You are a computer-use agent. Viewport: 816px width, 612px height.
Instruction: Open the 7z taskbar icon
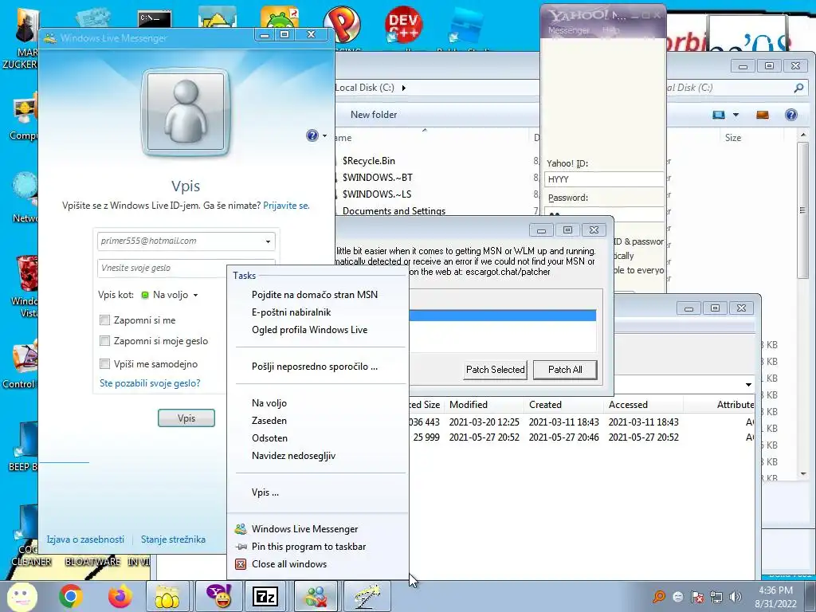click(265, 596)
